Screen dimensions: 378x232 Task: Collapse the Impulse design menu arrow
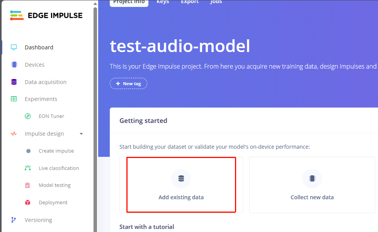pyautogui.click(x=81, y=134)
